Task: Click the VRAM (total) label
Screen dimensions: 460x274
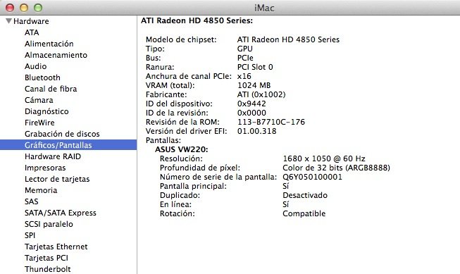Action: pyautogui.click(x=170, y=85)
